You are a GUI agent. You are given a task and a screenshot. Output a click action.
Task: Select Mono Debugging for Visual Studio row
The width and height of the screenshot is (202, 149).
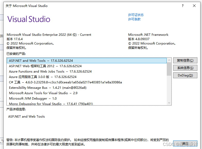[87, 103]
